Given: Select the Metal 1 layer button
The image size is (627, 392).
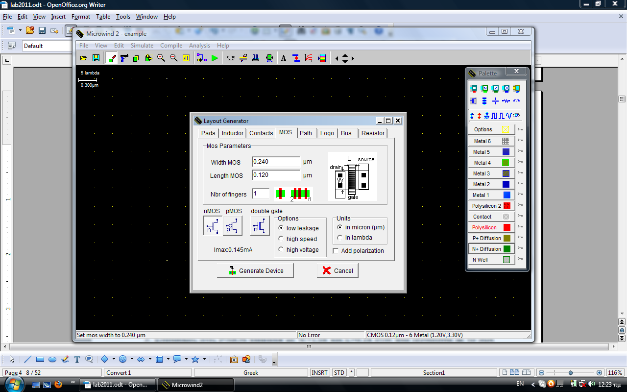Looking at the screenshot, I should coord(492,195).
